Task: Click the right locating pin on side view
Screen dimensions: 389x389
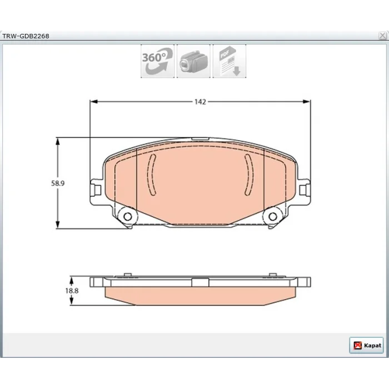Action: (x=273, y=275)
